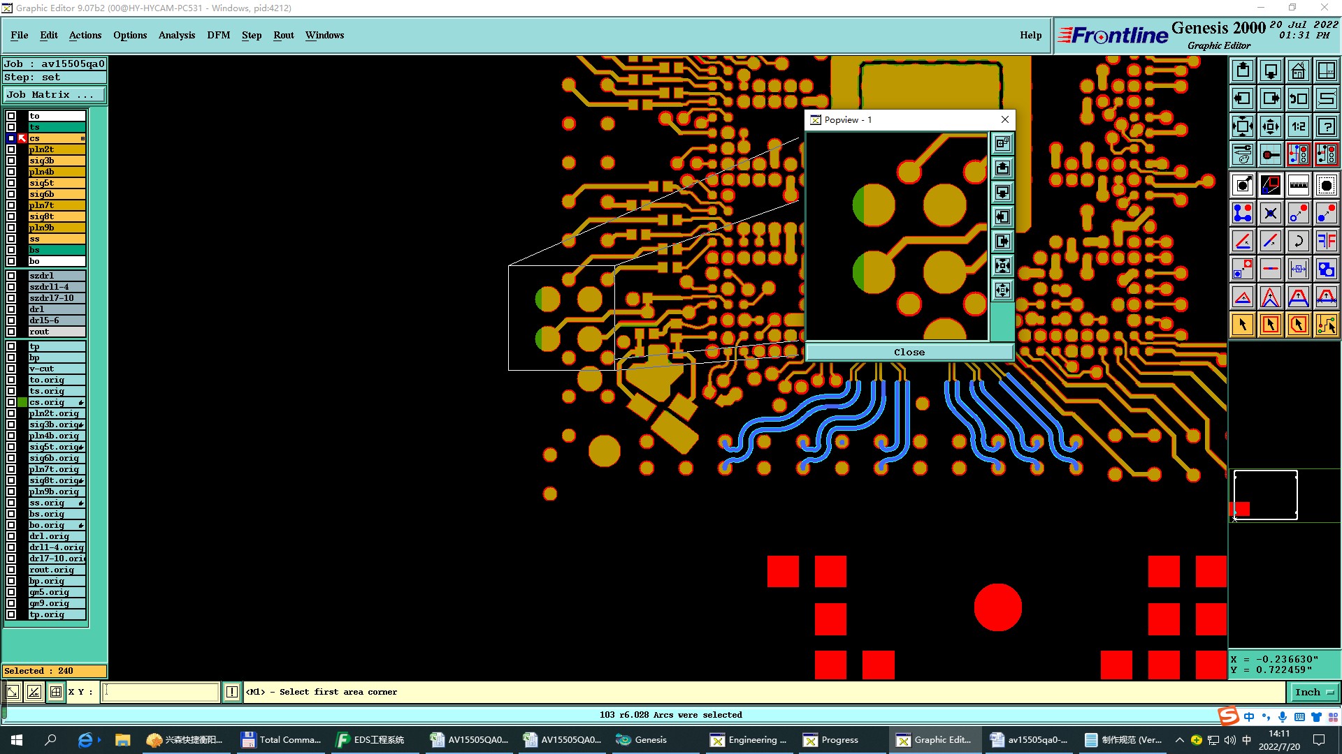
Task: Open the Analysis menu
Action: click(176, 35)
